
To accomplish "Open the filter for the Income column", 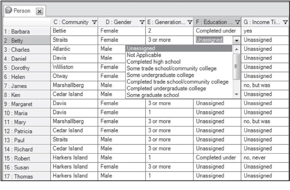I will [285, 22].
